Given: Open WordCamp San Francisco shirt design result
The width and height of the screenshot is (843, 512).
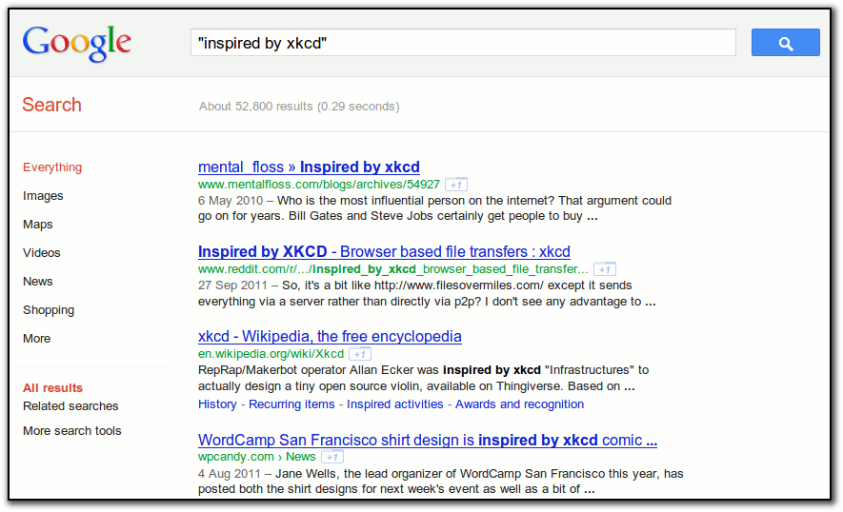Looking at the screenshot, I should 427,441.
